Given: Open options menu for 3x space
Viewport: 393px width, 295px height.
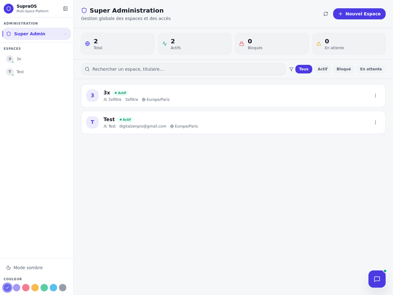Looking at the screenshot, I should (375, 96).
